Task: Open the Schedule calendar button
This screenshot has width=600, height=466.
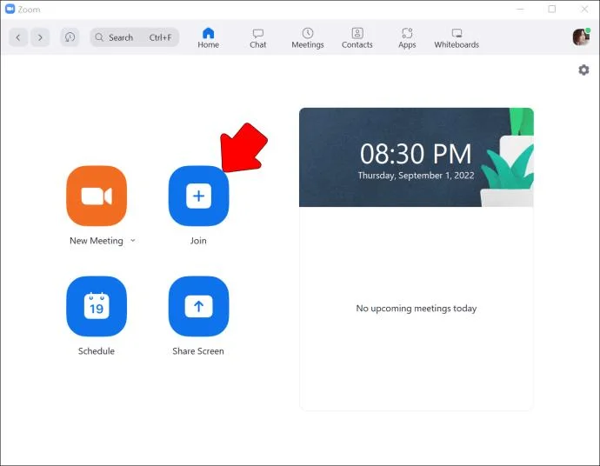Action: pos(97,306)
